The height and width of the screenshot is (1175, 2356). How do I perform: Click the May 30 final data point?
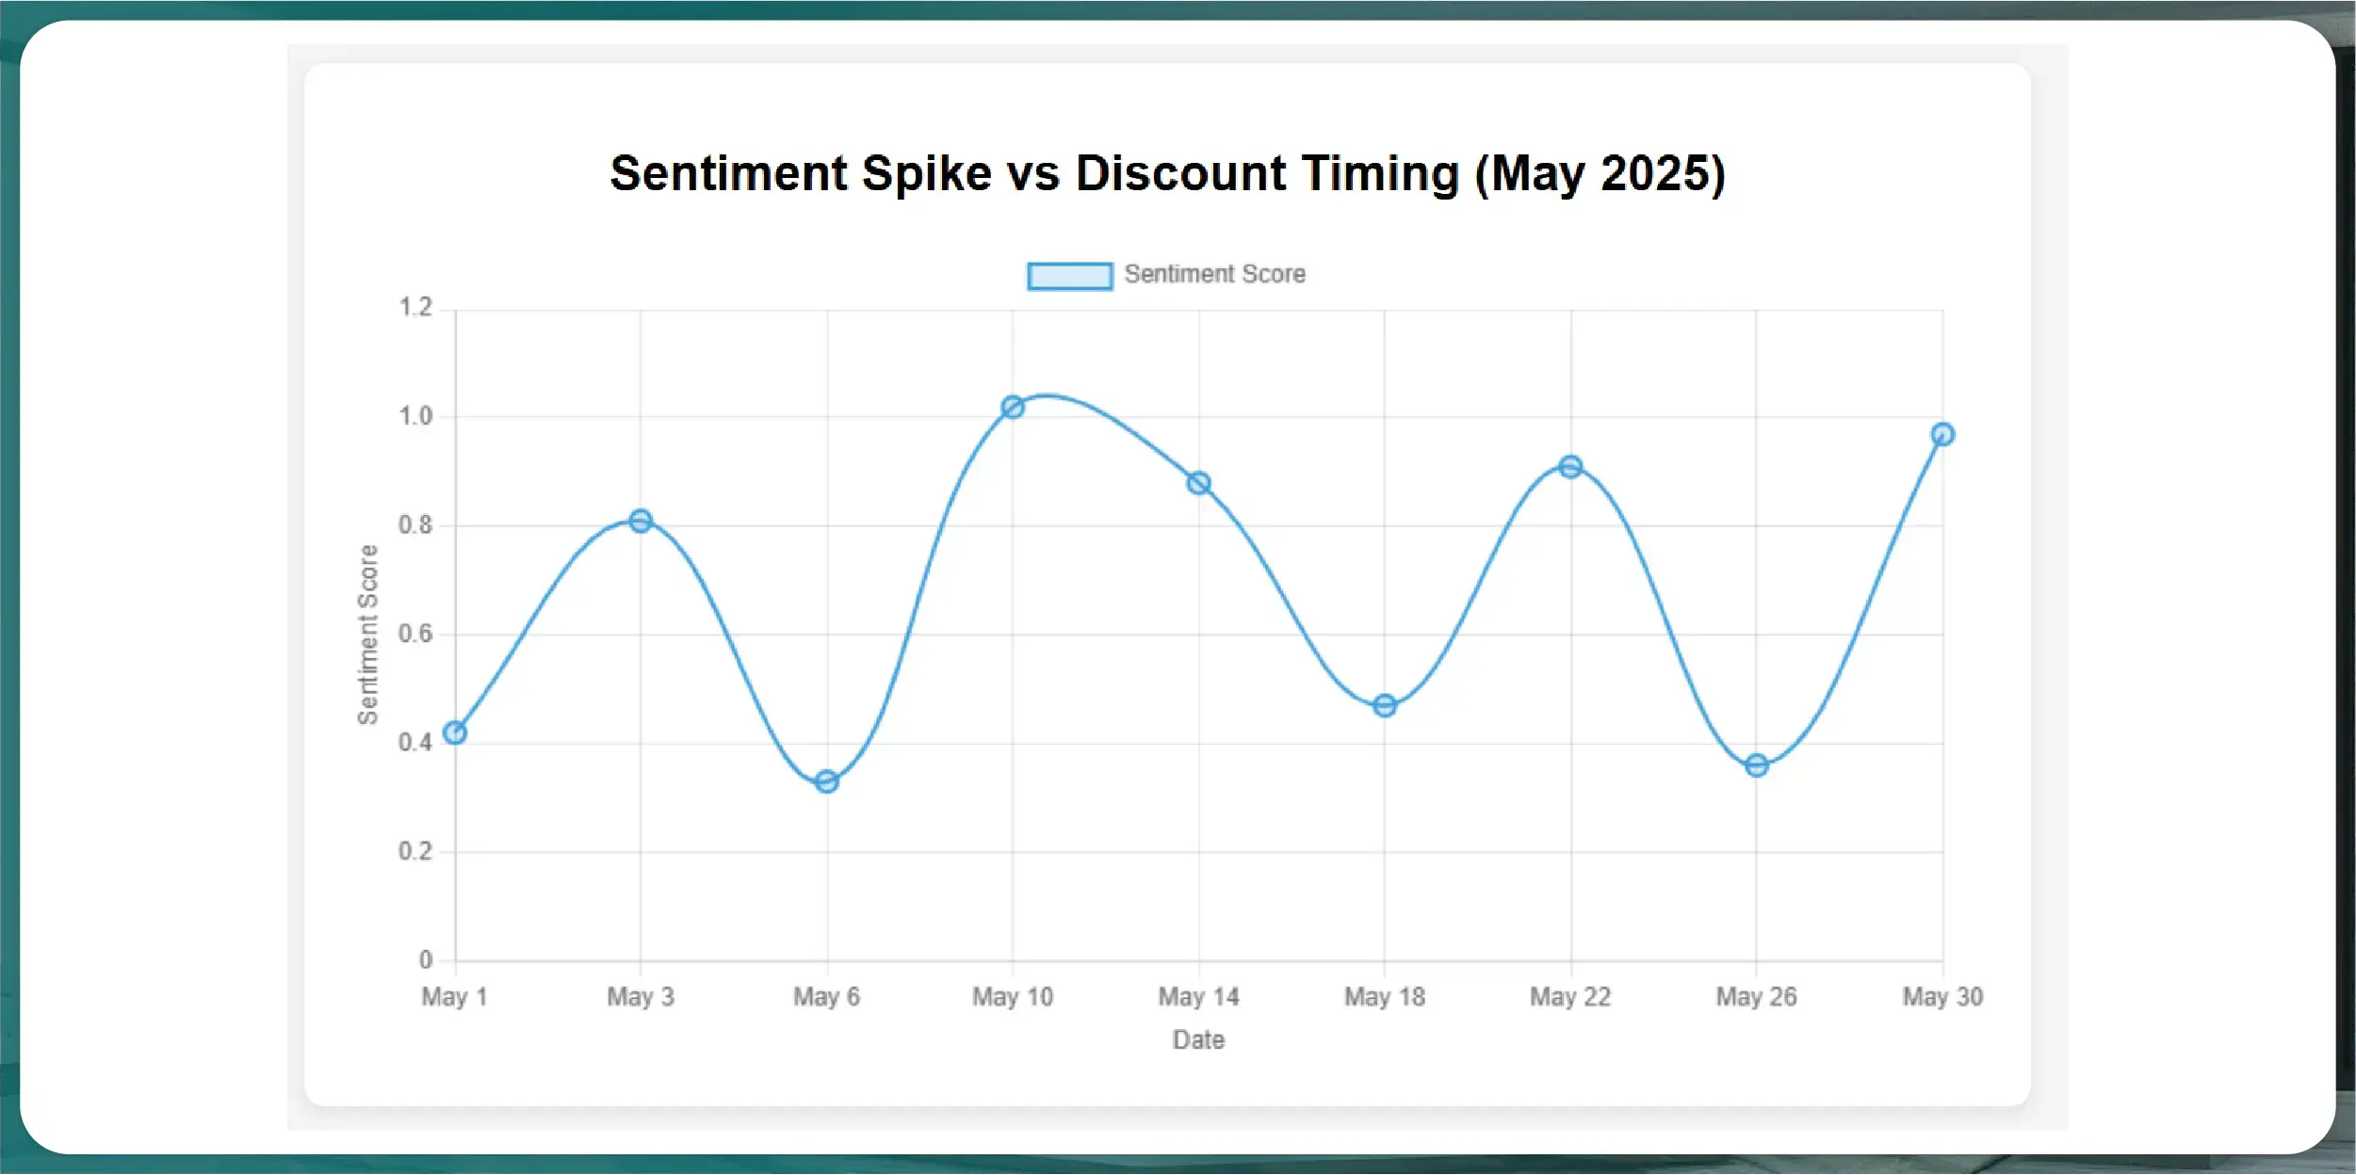click(x=1942, y=434)
